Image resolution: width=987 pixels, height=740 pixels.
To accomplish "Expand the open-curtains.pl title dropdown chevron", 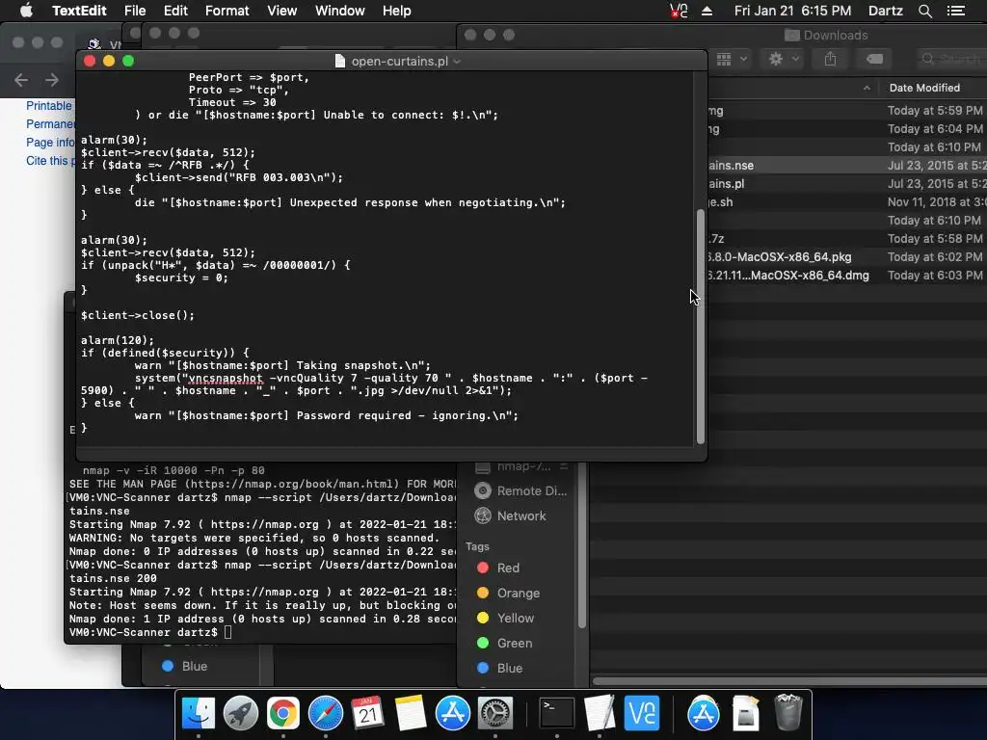I will pos(457,62).
